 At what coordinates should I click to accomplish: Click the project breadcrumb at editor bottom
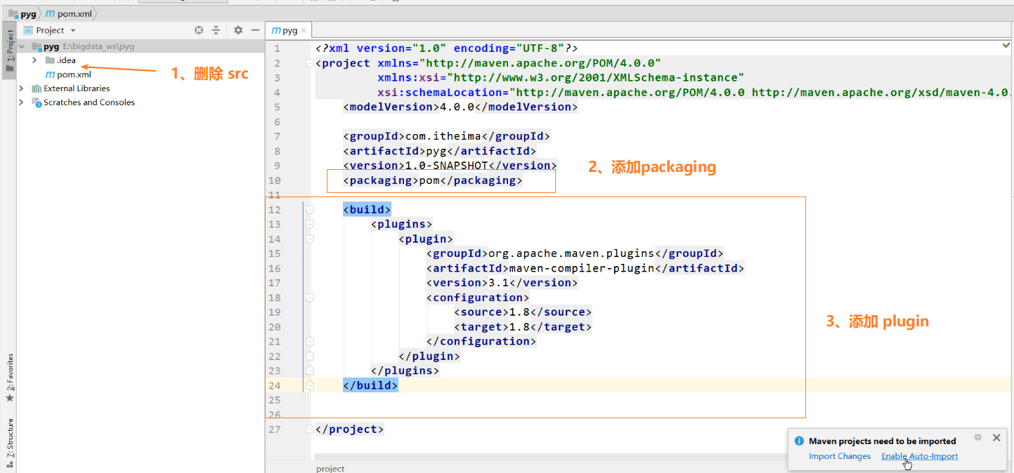[330, 468]
